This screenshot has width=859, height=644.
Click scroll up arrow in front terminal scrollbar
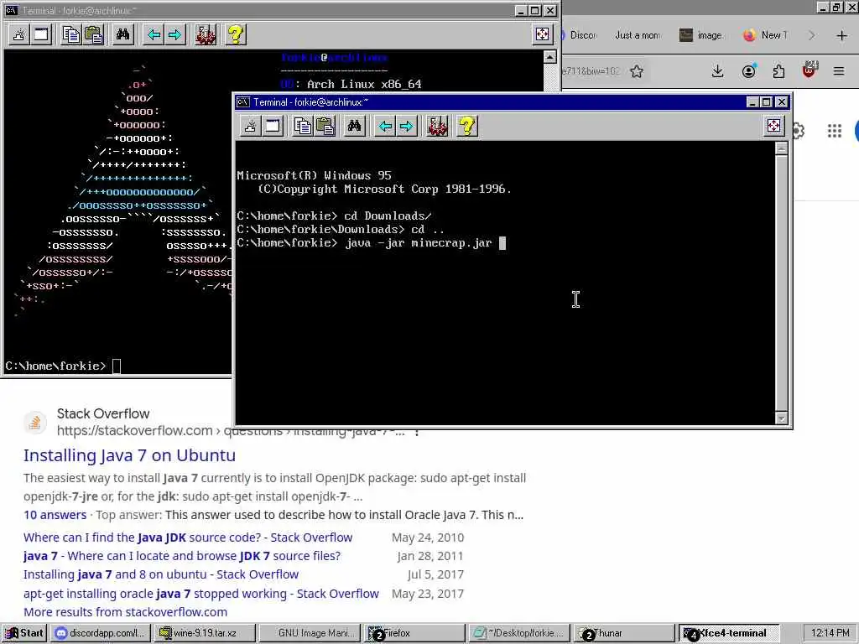[782, 149]
